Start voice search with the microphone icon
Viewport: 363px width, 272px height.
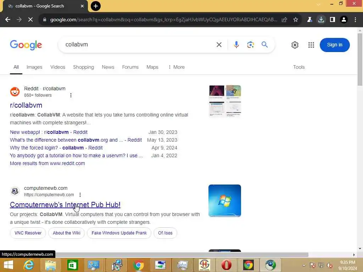[x=236, y=45]
